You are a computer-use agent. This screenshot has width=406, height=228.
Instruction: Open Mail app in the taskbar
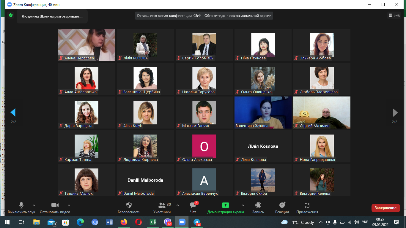click(51, 222)
